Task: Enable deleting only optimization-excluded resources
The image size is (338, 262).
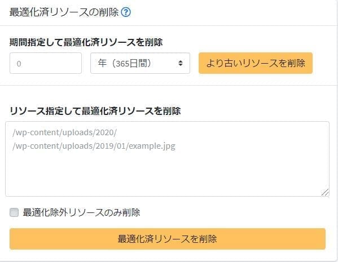Action: [14, 212]
